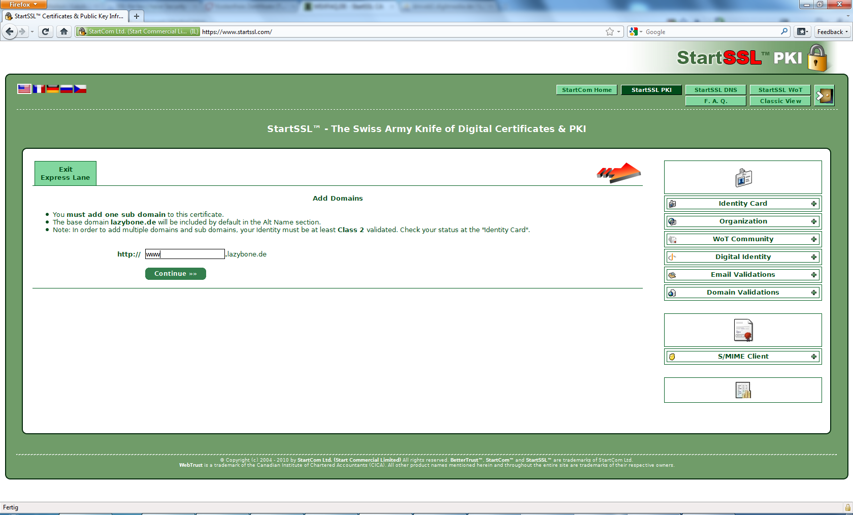Reload the page in Firefox
This screenshot has width=853, height=515.
tap(45, 31)
